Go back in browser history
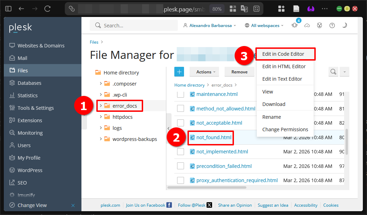The image size is (367, 215). [x=21, y=9]
